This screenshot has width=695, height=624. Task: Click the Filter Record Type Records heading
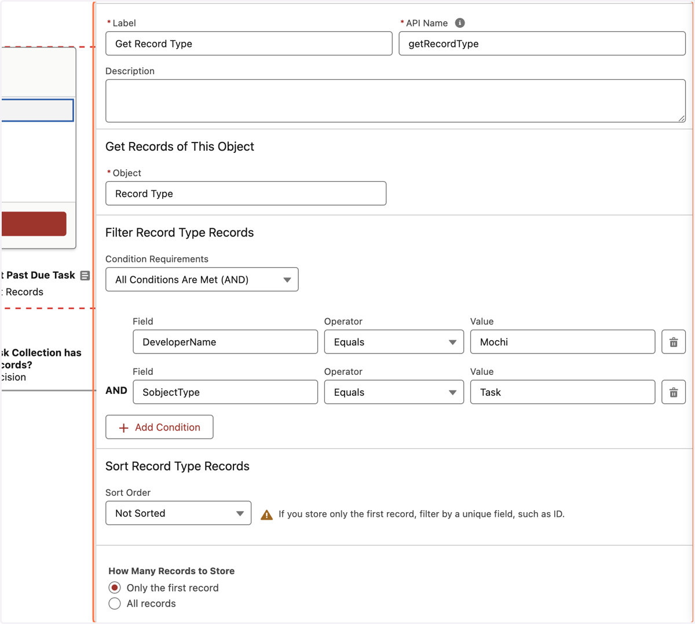(x=180, y=232)
